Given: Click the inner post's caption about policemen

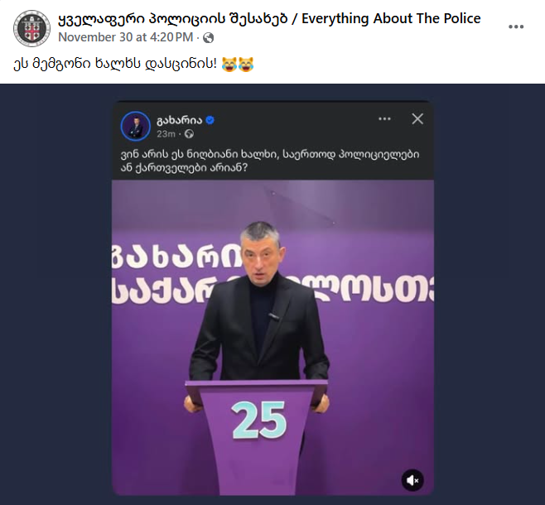Looking at the screenshot, I should (270, 161).
